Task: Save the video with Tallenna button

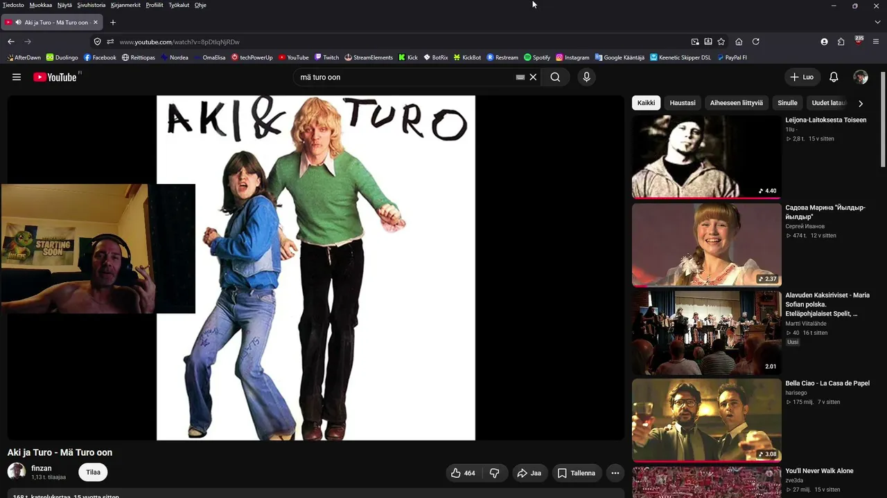Action: 577,473
